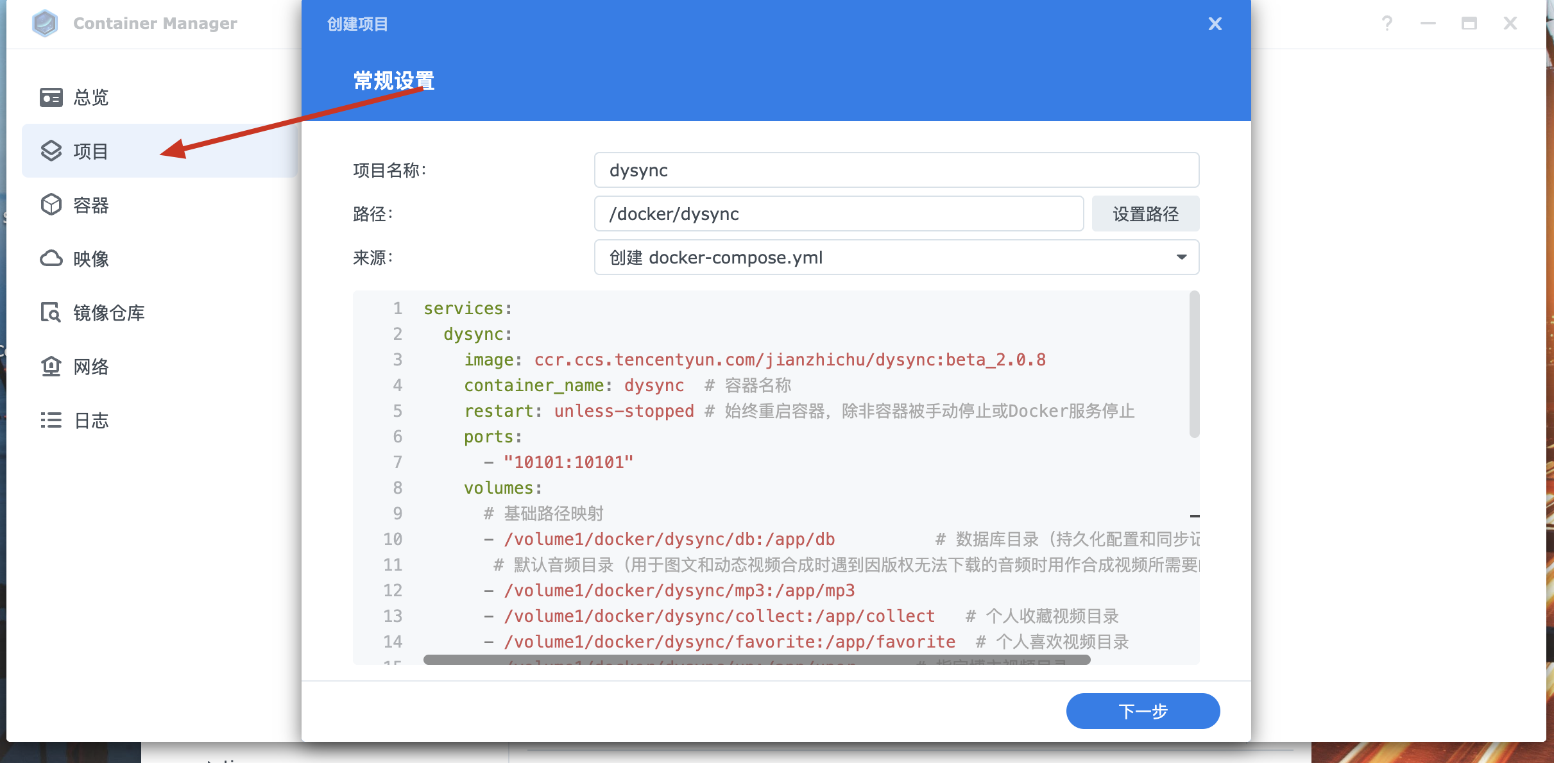Click the 总览 overview sidebar icon
1554x763 pixels.
(x=51, y=97)
